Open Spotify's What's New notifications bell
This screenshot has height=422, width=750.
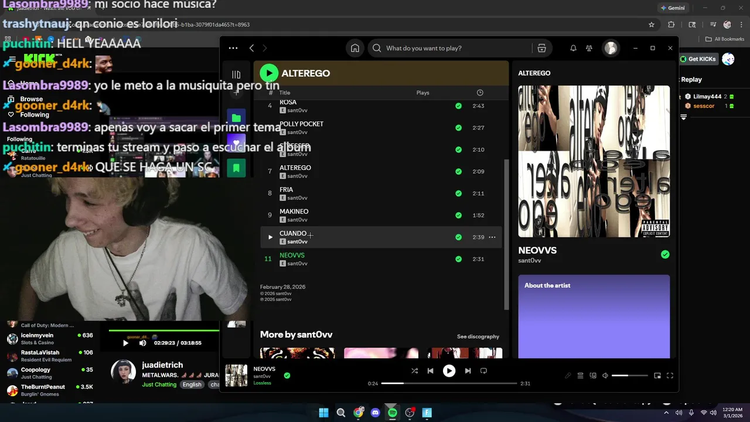[573, 48]
